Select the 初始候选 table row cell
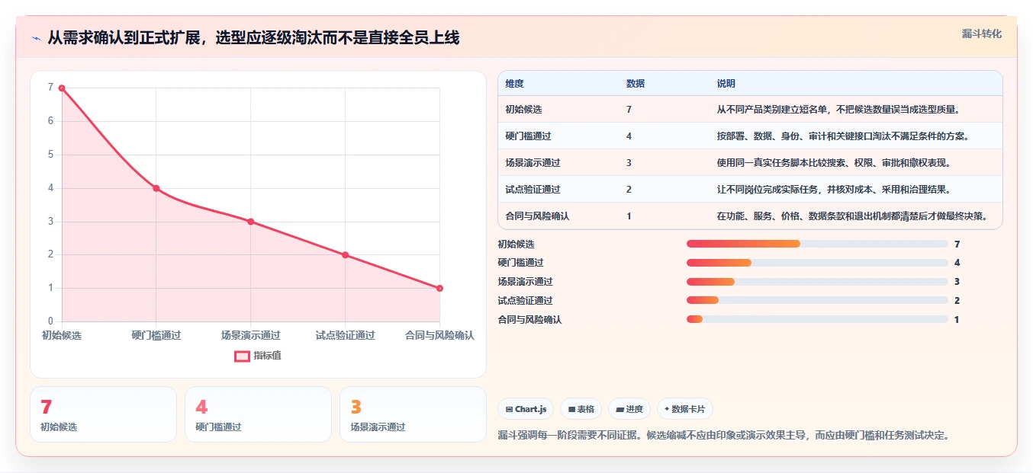 click(x=523, y=110)
